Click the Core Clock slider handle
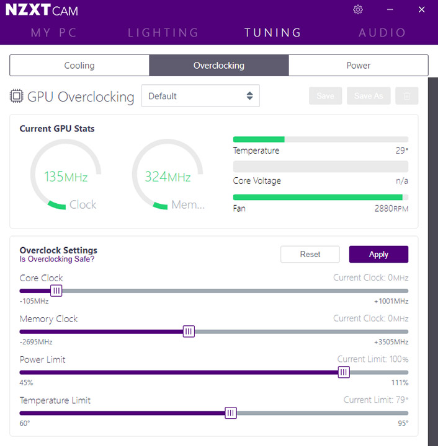The image size is (438, 446). tap(56, 291)
